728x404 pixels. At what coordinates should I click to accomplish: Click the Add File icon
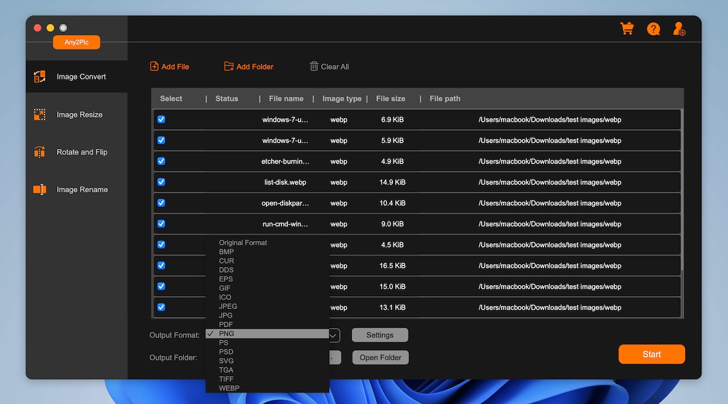point(154,67)
